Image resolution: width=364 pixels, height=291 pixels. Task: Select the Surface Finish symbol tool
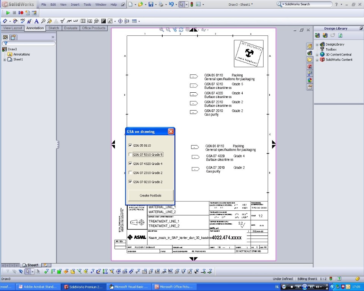tap(63, 21)
